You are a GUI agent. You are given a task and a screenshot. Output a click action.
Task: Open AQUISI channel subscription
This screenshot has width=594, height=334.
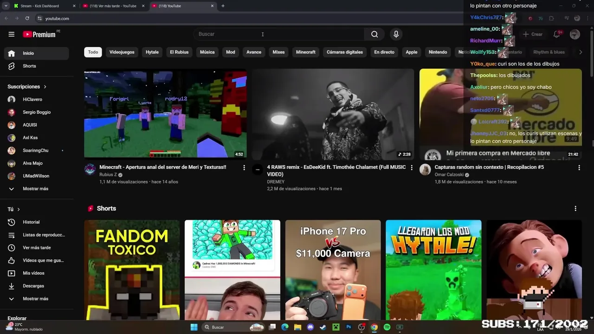tap(37, 125)
